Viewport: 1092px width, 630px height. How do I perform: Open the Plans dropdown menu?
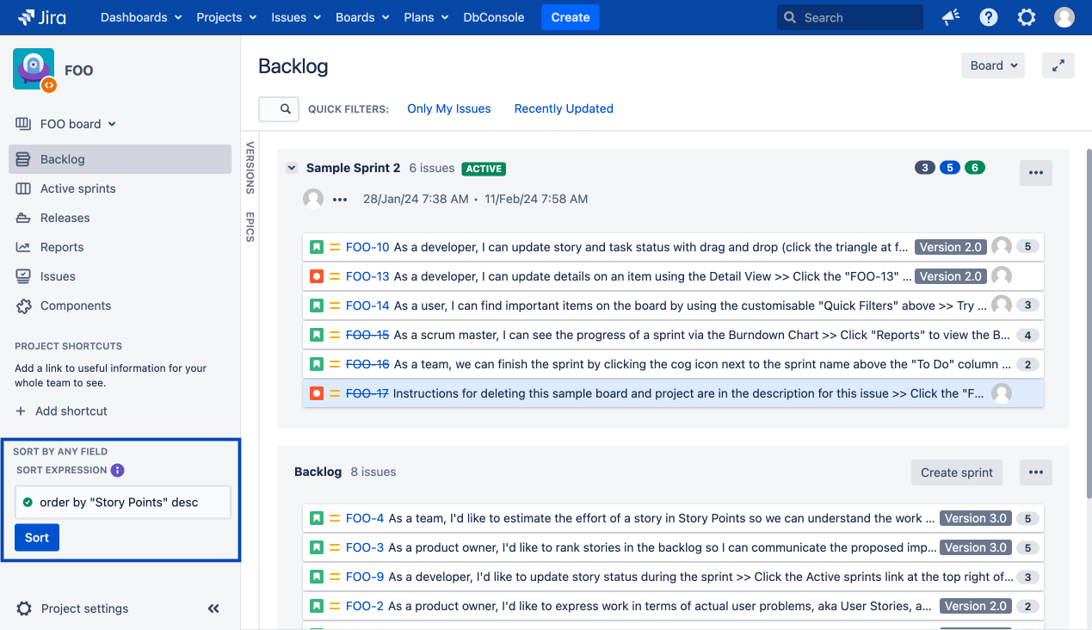(426, 17)
